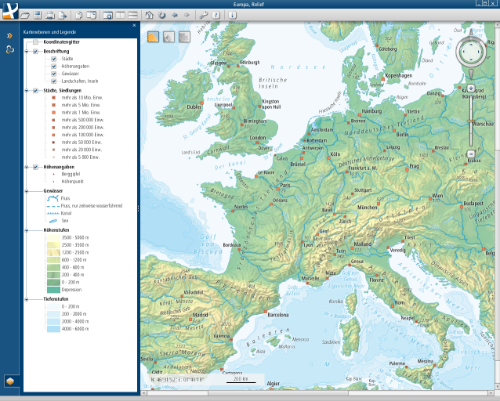Collapse the Beschriftung tree group
This screenshot has height=401, width=500.
click(27, 51)
